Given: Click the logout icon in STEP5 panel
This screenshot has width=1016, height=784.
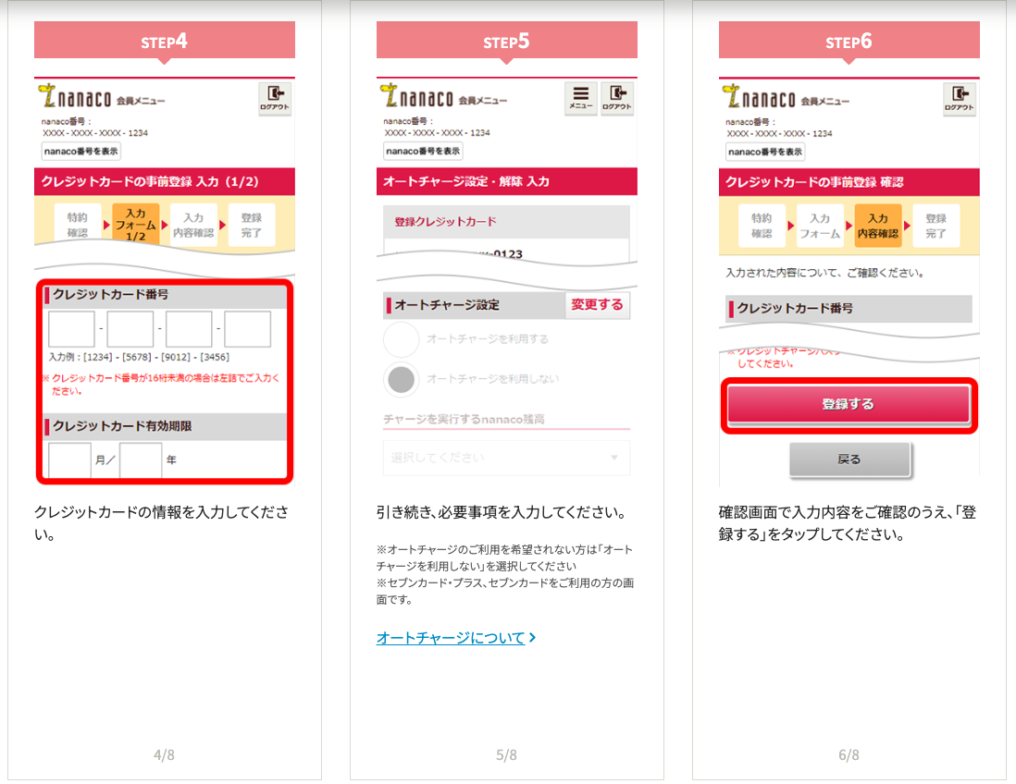Looking at the screenshot, I should pyautogui.click(x=617, y=98).
